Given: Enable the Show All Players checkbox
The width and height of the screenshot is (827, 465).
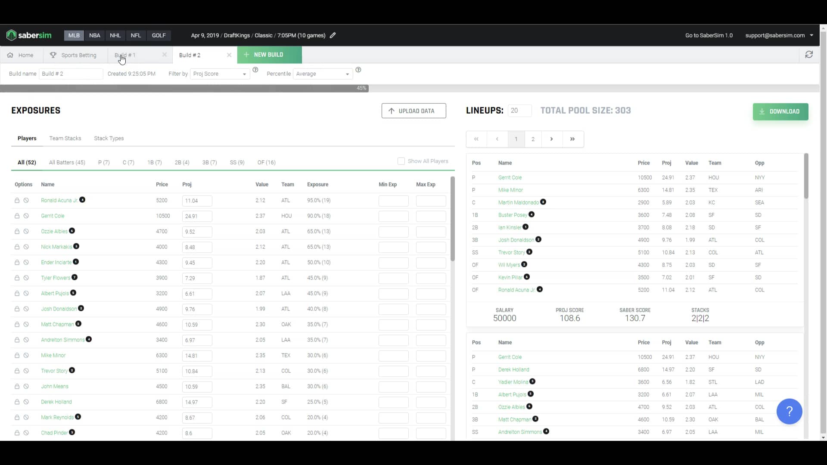Looking at the screenshot, I should click(x=401, y=161).
